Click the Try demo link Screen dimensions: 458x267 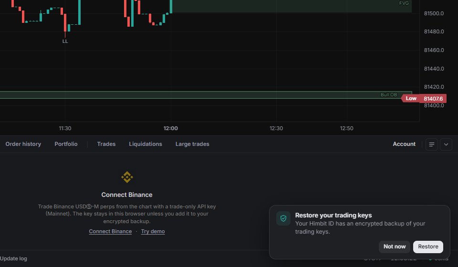coord(153,231)
